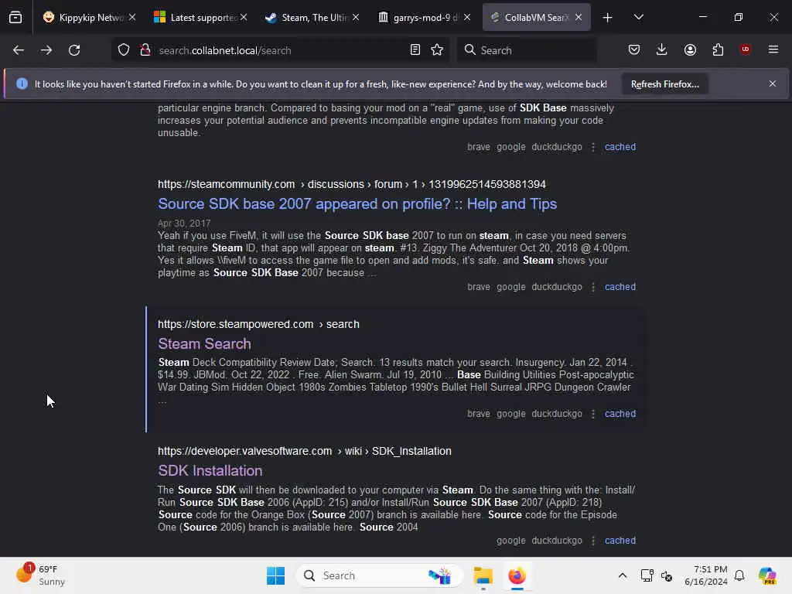Toggle reader view in address bar
Viewport: 792px width, 594px height.
click(x=415, y=50)
